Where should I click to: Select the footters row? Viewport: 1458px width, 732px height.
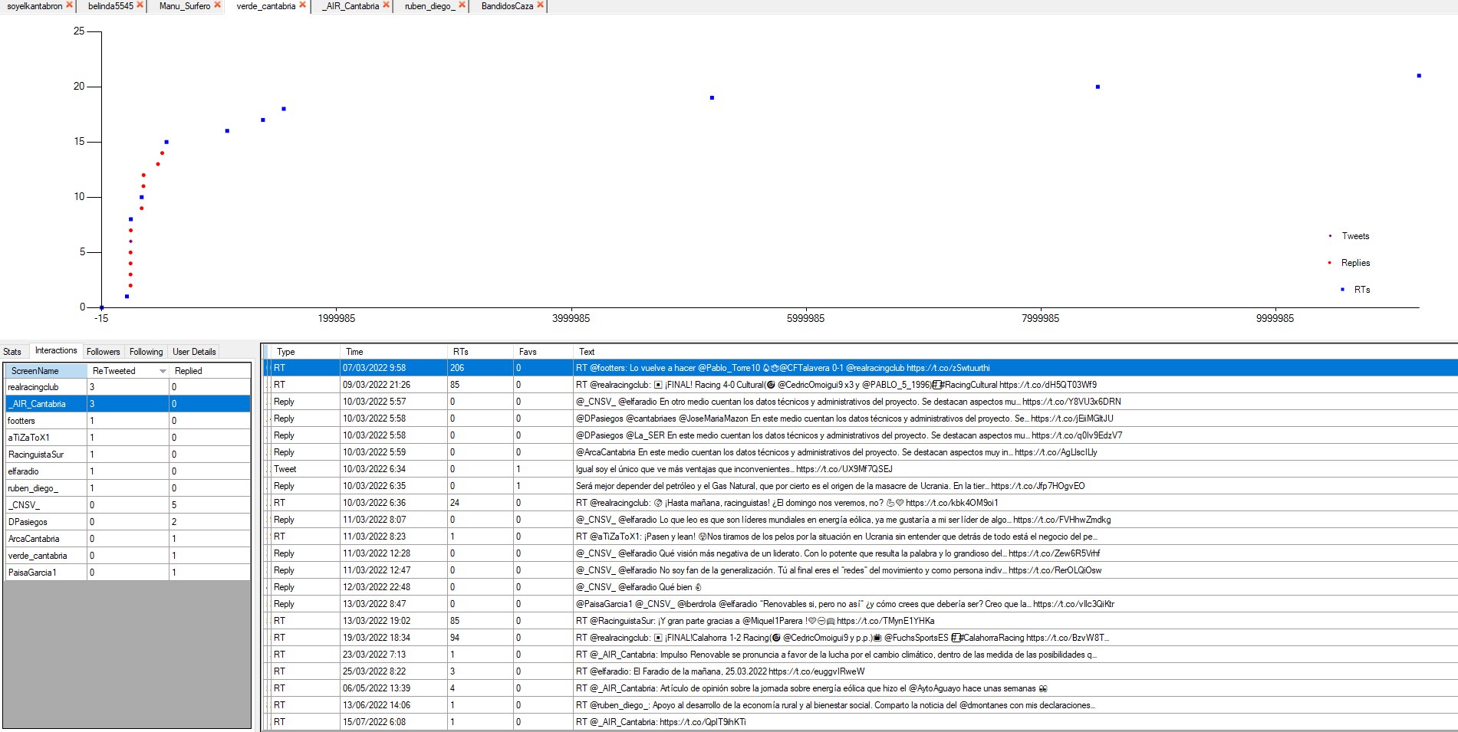128,421
